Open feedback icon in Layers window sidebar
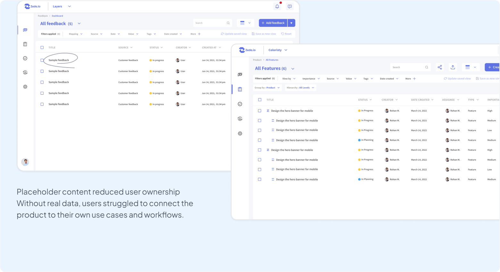The width and height of the screenshot is (500, 272). (25, 30)
